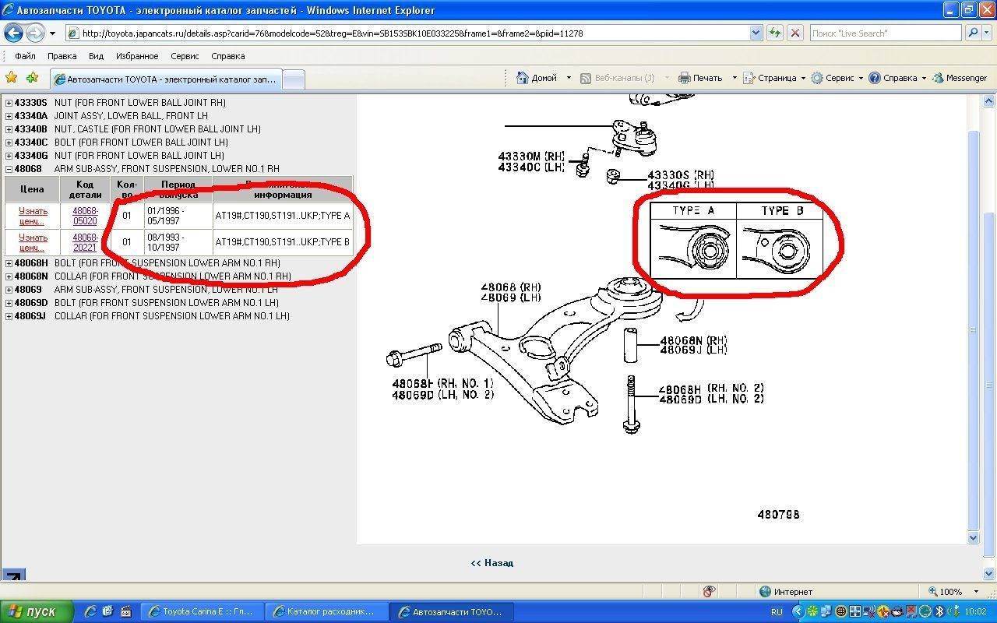The image size is (997, 623).
Task: Click the Windows Start (пуск) button
Action: tap(37, 611)
